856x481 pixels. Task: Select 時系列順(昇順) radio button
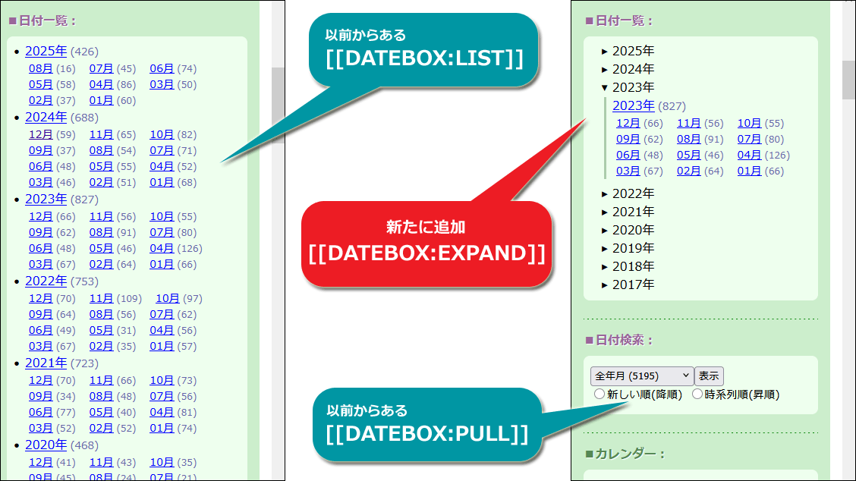697,394
